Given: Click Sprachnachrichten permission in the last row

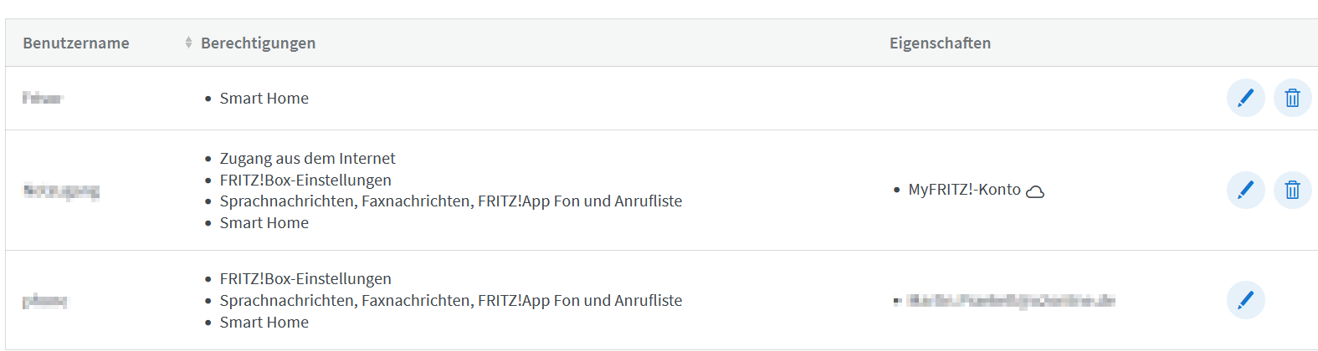Looking at the screenshot, I should coord(450,300).
